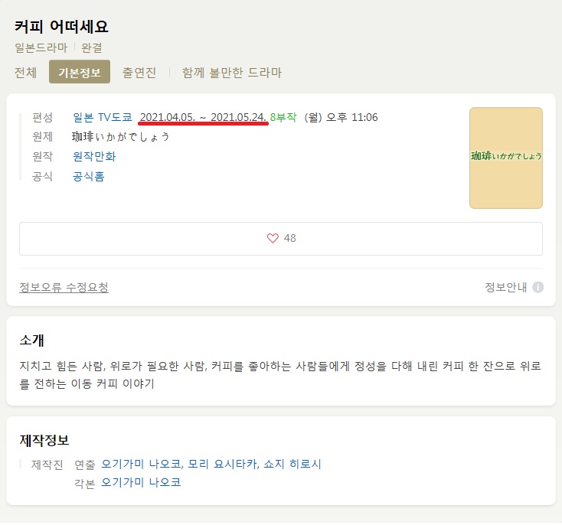
Task: Select the 기본정보 tab
Action: click(80, 72)
